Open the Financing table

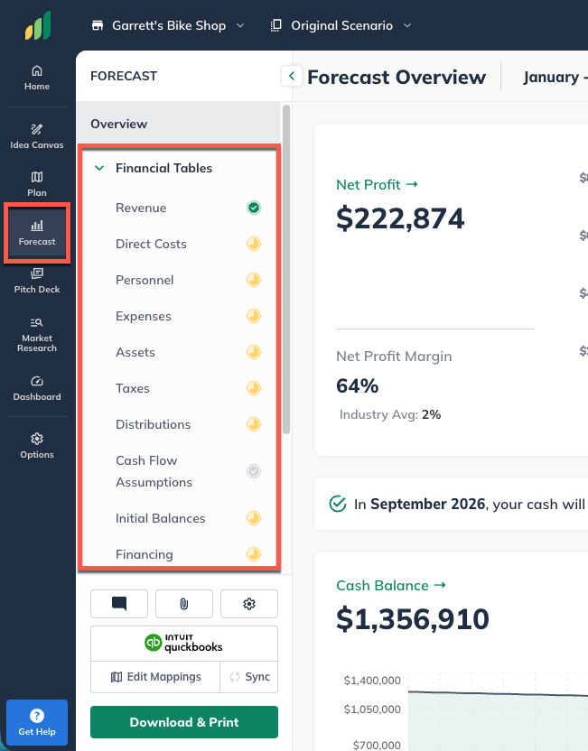pos(145,554)
